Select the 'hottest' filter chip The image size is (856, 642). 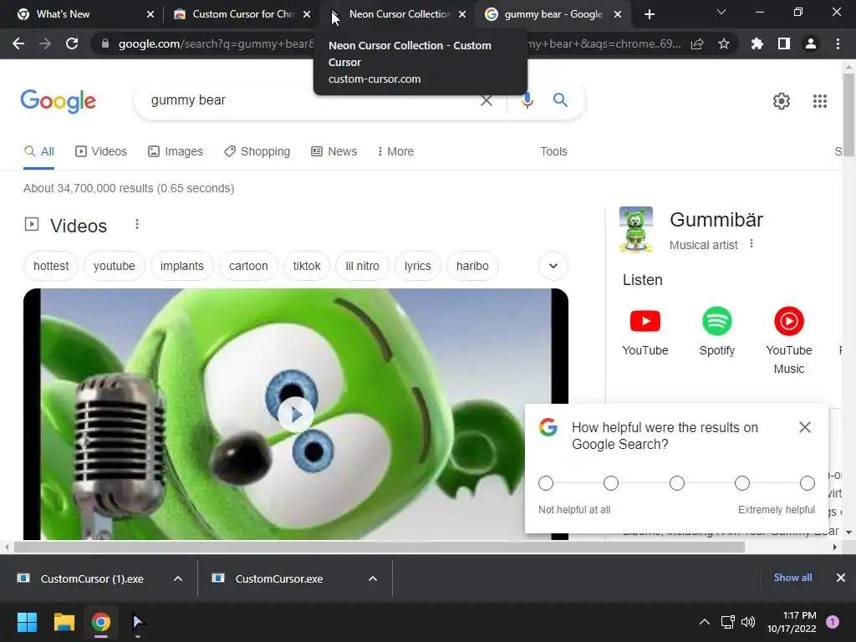(51, 266)
